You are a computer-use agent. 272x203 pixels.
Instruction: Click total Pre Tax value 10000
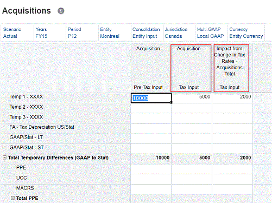coord(163,158)
